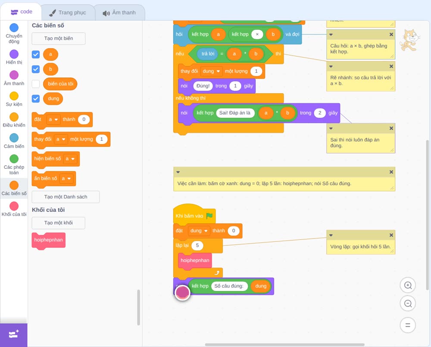Viewport: 431px width, 347px height.
Task: Uncheck the variable 'a' checkbox
Action: click(36, 54)
